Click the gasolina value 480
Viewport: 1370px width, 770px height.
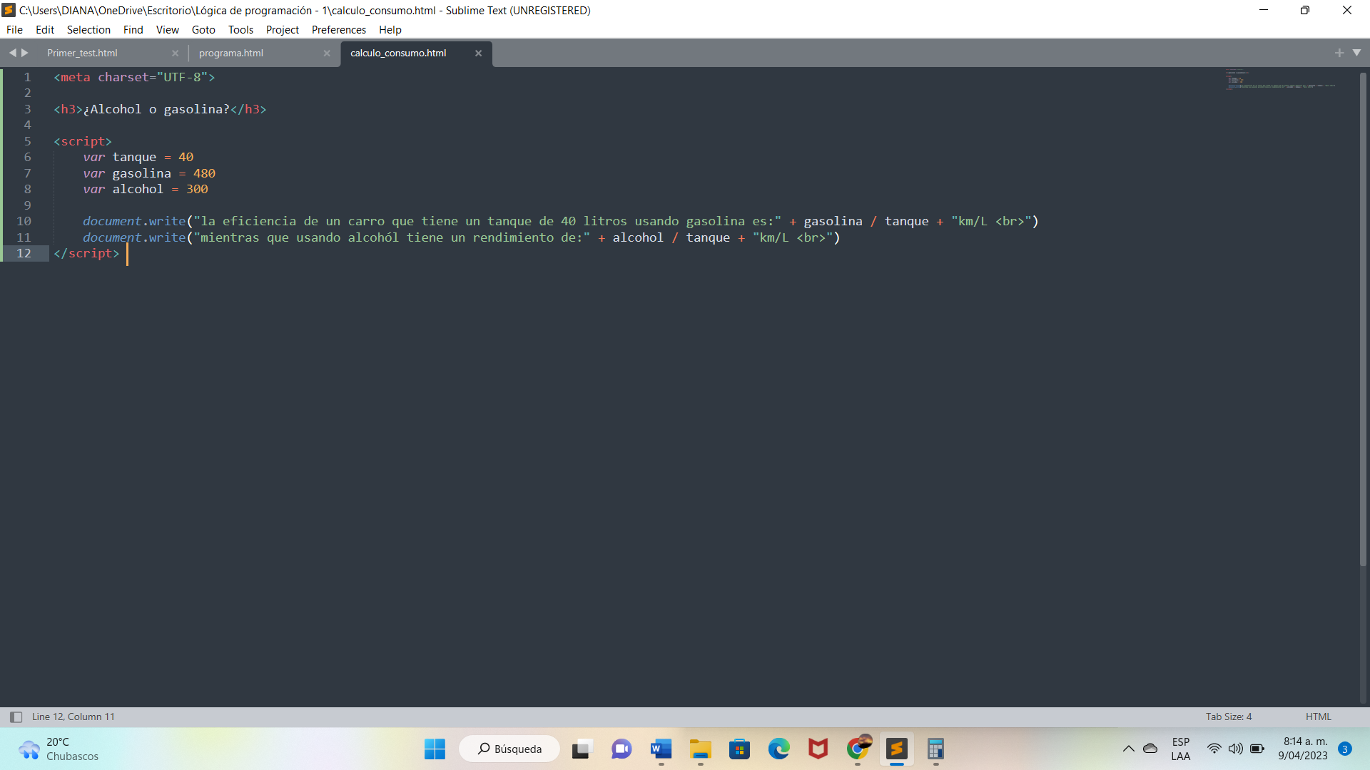[204, 173]
